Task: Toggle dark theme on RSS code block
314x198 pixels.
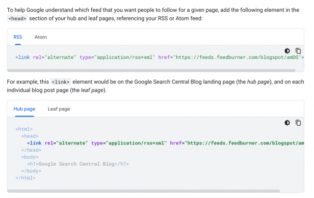Action: click(287, 51)
